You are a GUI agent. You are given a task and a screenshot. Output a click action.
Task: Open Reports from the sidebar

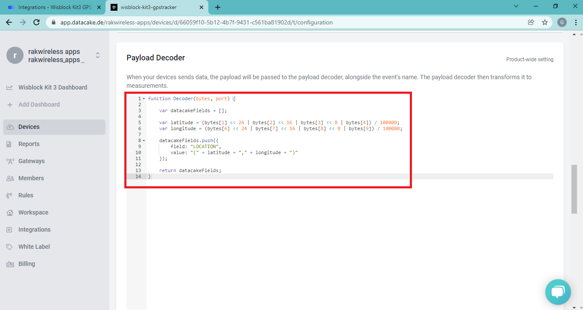pyautogui.click(x=29, y=144)
